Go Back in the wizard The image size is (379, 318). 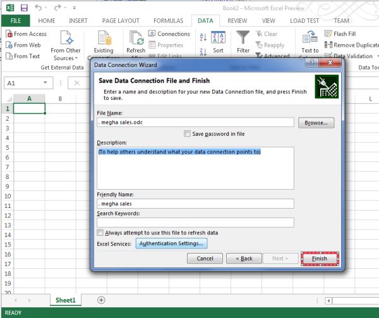(244, 259)
